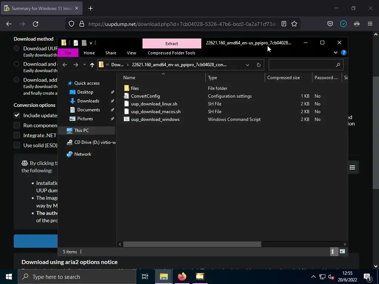Screen dimensions: 379x284
Task: Select the uup_download_macos.sh file icon
Action: click(127, 112)
